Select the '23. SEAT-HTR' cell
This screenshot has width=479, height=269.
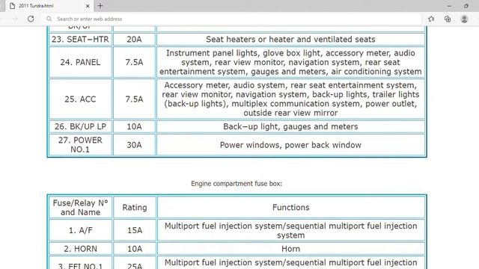(x=80, y=40)
